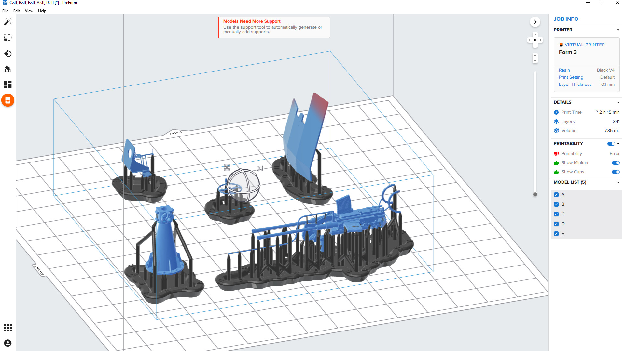Click the green thumbs-up Show Minima icon
Screen dimensions: 625x351
pos(556,163)
